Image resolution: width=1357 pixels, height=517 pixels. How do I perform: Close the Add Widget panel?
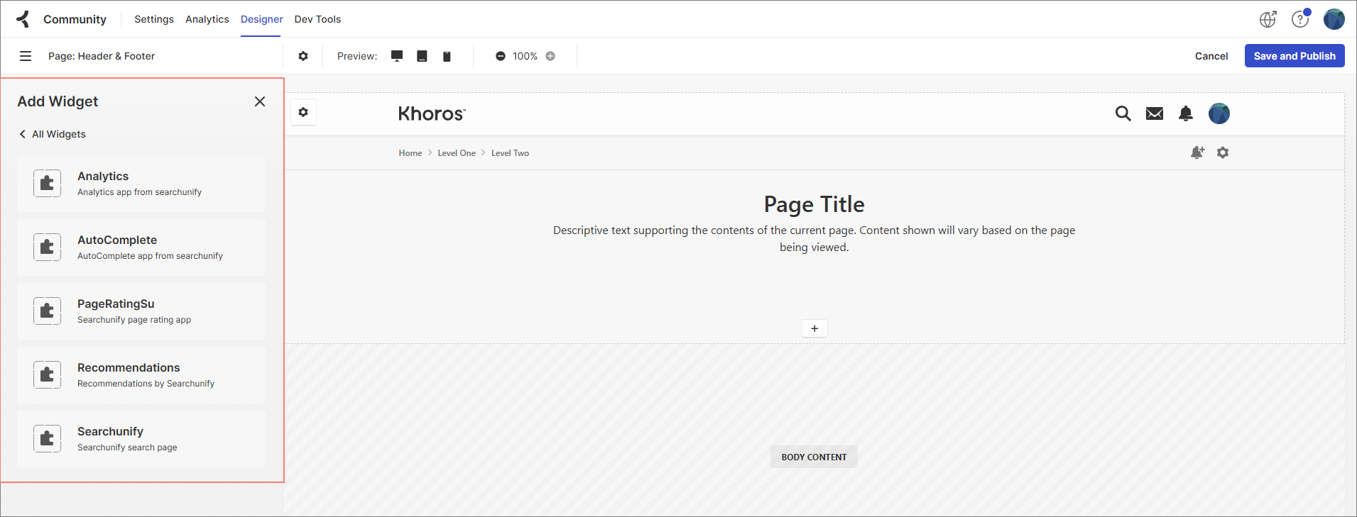(260, 101)
